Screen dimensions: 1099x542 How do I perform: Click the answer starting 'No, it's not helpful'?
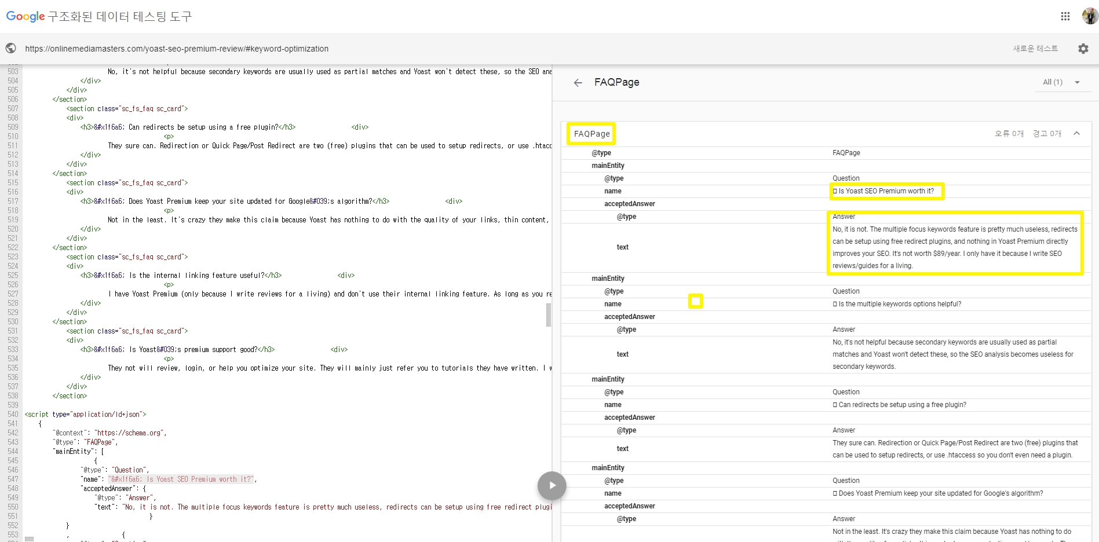pyautogui.click(x=953, y=354)
